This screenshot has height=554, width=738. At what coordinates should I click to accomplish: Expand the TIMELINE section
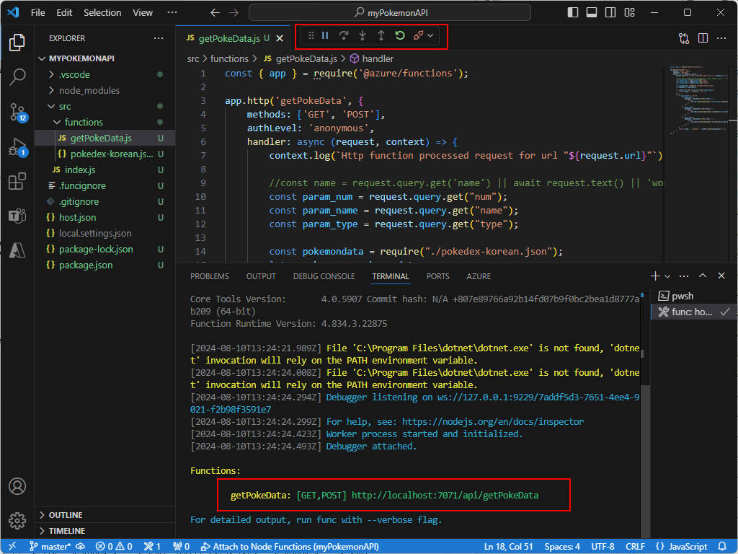click(105, 531)
